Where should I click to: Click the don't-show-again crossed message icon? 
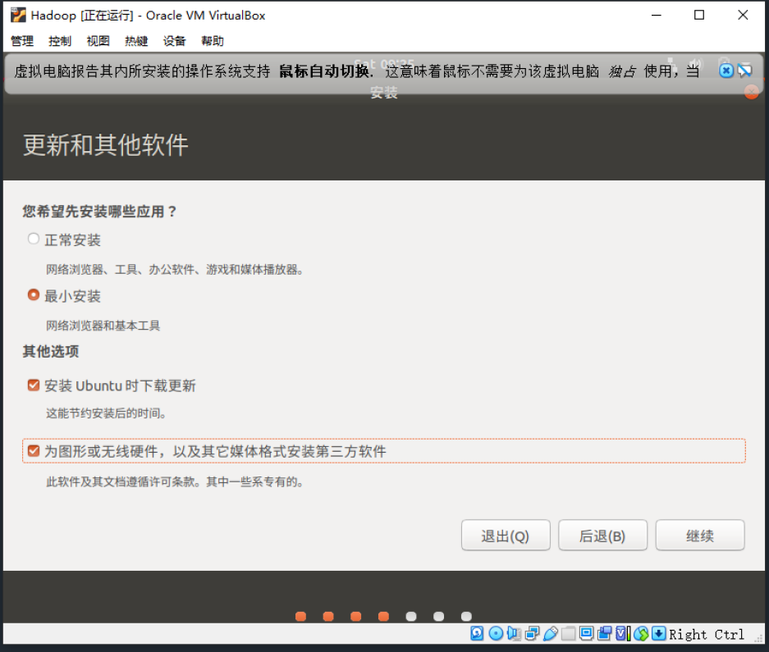(x=744, y=71)
